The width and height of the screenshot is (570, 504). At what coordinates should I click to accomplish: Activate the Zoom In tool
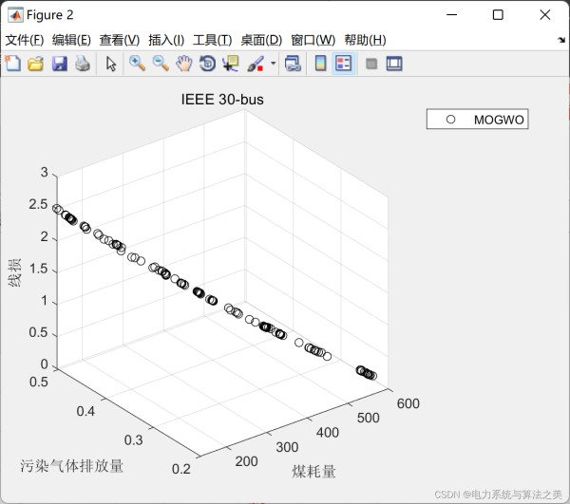[x=138, y=64]
